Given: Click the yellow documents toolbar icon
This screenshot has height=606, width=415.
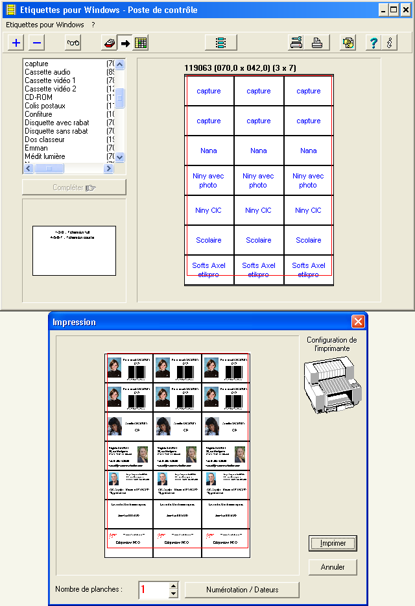Looking at the screenshot, I should (x=348, y=43).
